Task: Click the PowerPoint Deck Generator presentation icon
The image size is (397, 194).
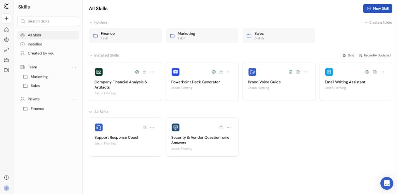Action: pyautogui.click(x=176, y=72)
